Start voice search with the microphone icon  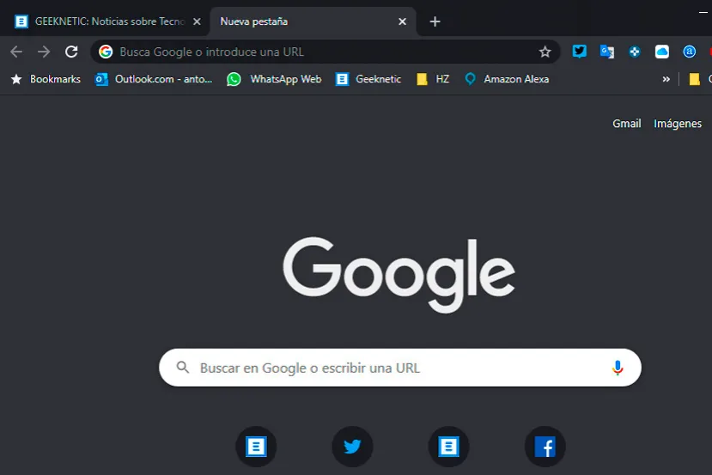[618, 368]
